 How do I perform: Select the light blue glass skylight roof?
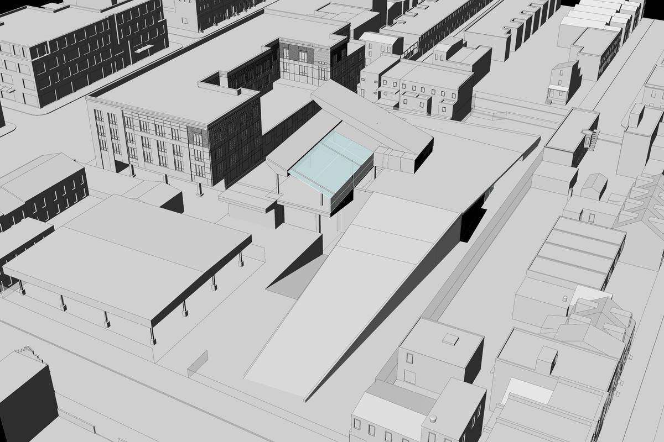click(329, 164)
